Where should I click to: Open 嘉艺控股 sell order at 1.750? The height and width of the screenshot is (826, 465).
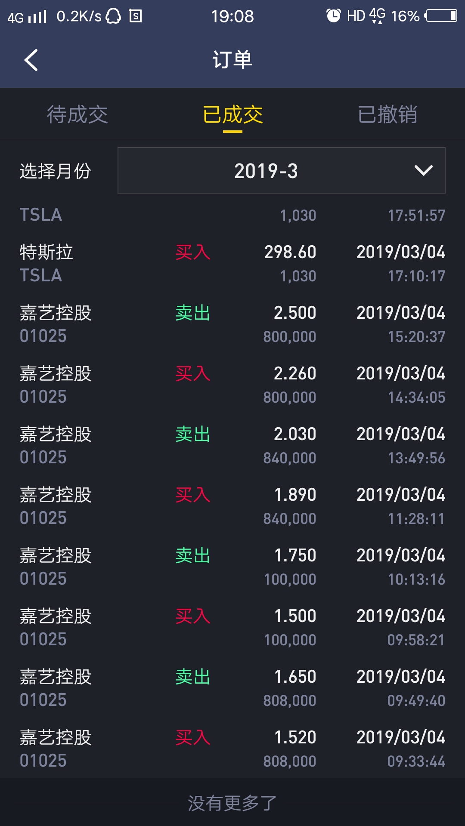pos(232,567)
